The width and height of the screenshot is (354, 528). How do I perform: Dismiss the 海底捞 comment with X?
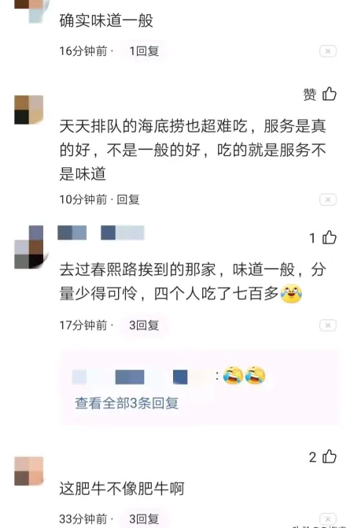coord(328,199)
